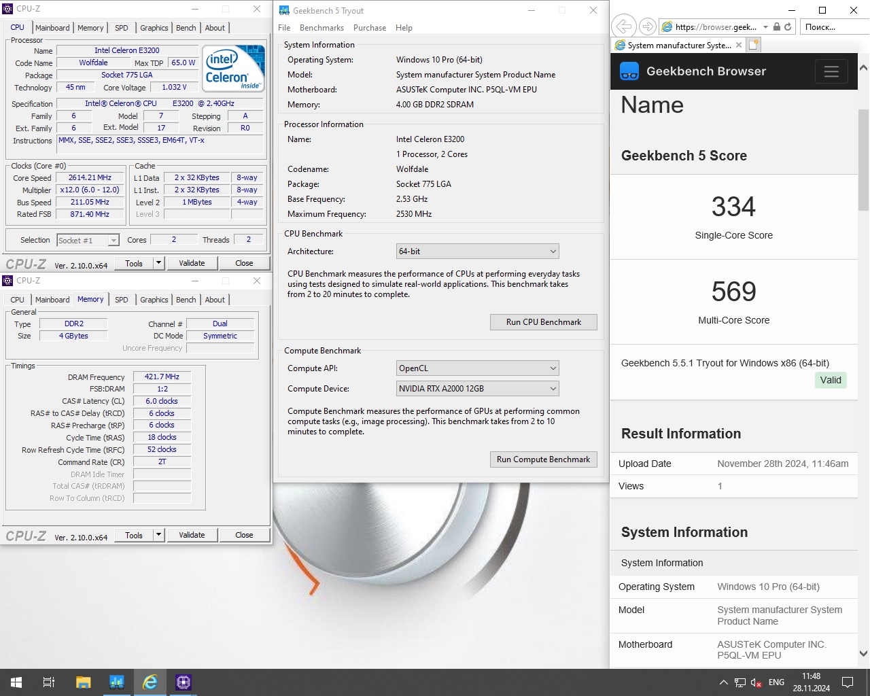The width and height of the screenshot is (870, 696).
Task: Click the Geekbench taskbar icon
Action: tap(116, 682)
